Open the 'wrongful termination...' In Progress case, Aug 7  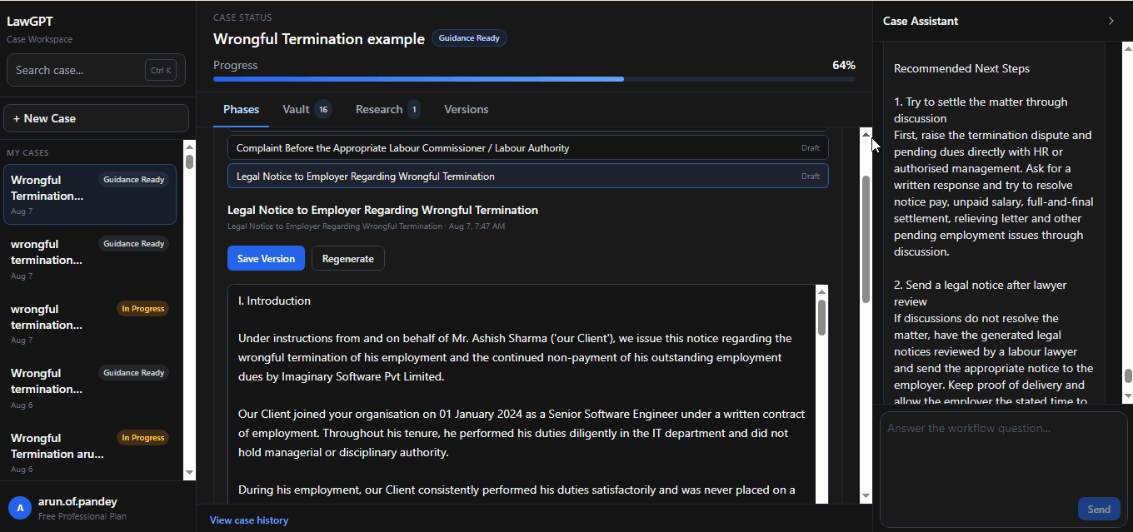pyautogui.click(x=90, y=324)
